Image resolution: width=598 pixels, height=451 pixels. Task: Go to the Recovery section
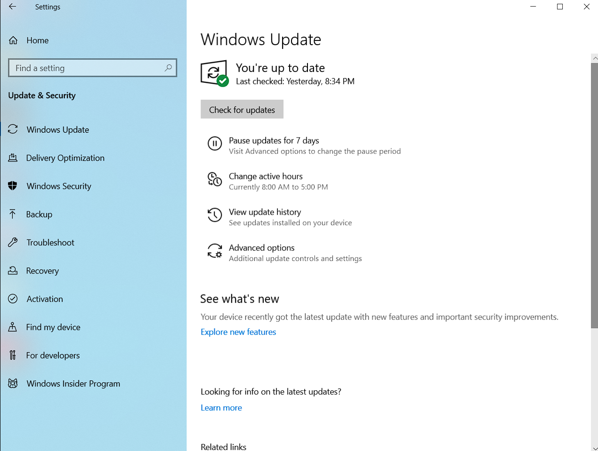(x=42, y=271)
